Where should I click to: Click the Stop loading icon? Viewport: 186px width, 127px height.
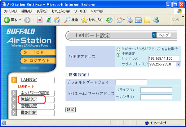pyautogui.click(x=40, y=20)
